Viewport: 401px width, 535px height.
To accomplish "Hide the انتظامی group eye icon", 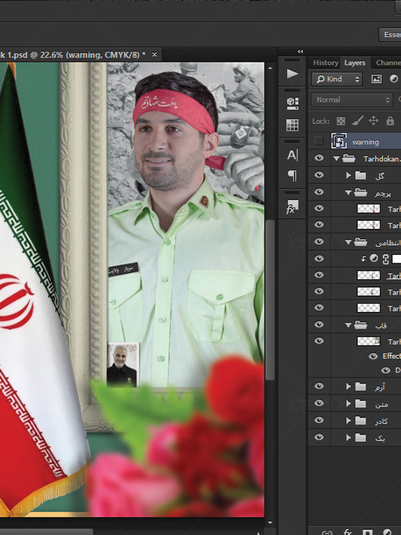I will coord(319,242).
